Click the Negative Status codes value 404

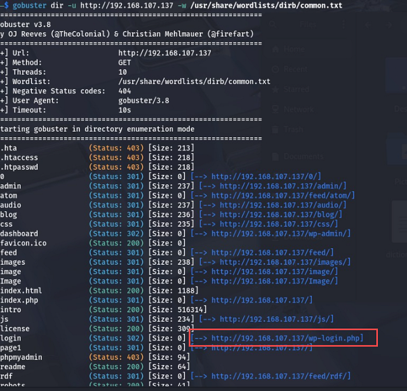click(124, 91)
